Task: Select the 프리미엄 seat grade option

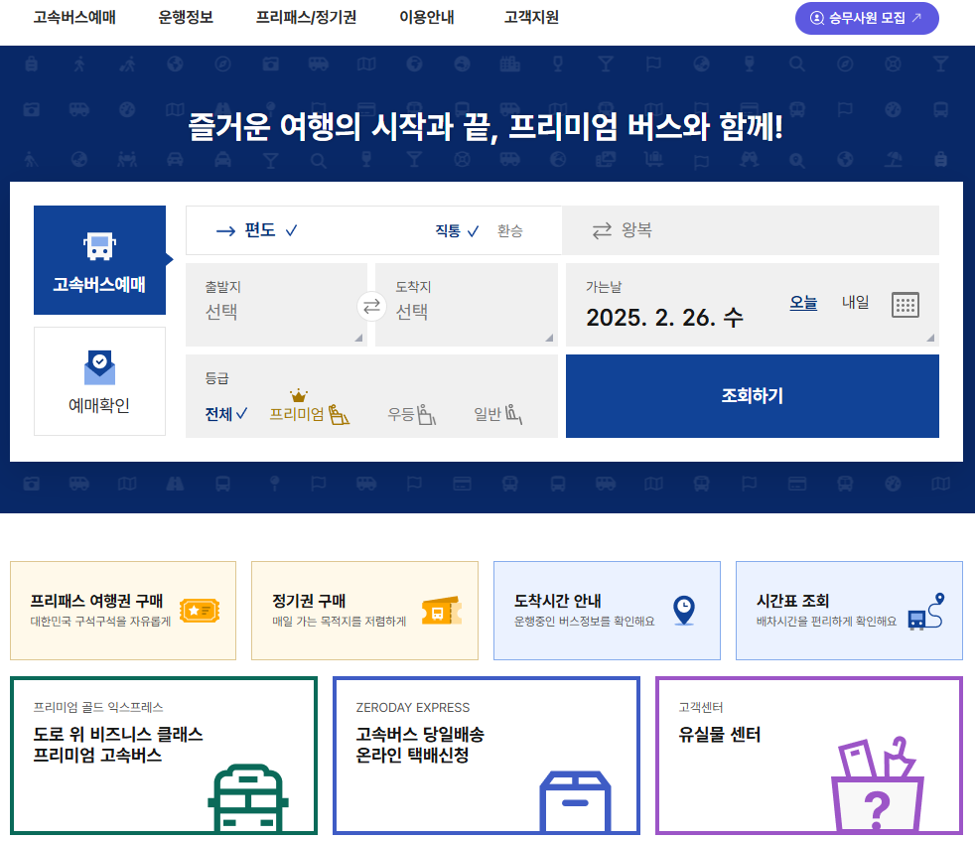Action: pyautogui.click(x=309, y=413)
